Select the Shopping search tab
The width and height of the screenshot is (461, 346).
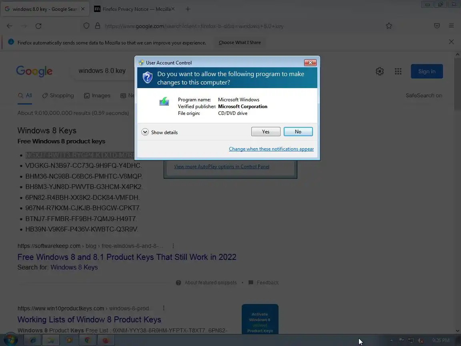pyautogui.click(x=58, y=96)
